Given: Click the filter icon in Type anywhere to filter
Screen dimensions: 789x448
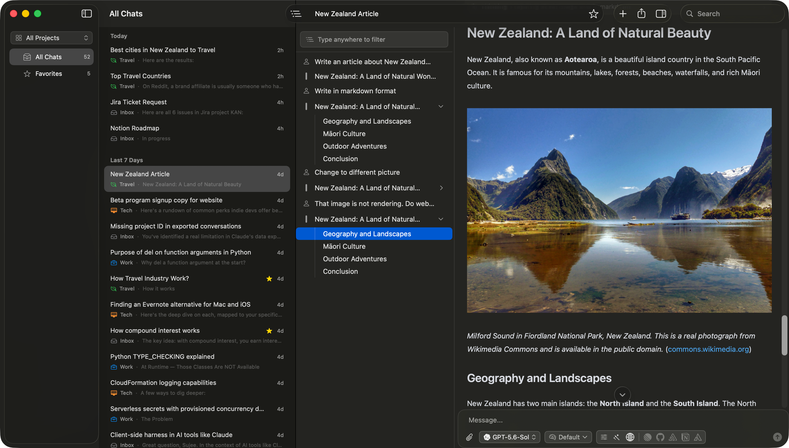Looking at the screenshot, I should (x=310, y=39).
